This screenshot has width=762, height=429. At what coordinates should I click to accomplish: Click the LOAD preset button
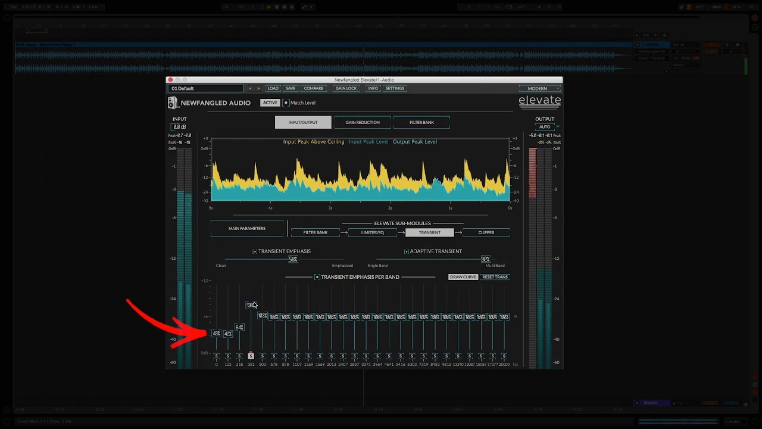(273, 88)
